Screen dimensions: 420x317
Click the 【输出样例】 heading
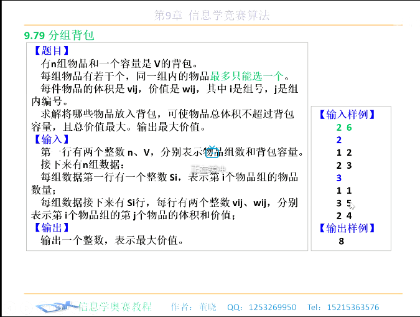(x=347, y=228)
